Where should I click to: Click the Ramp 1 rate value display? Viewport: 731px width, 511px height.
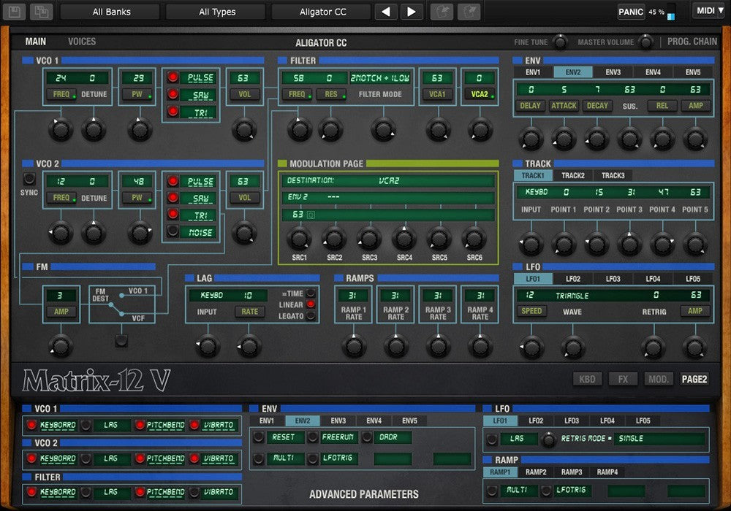tap(353, 295)
